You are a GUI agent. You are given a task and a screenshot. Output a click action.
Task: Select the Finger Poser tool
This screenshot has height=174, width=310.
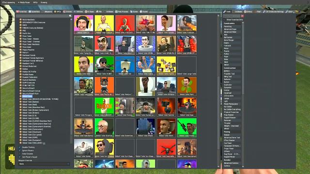click(x=232, y=148)
